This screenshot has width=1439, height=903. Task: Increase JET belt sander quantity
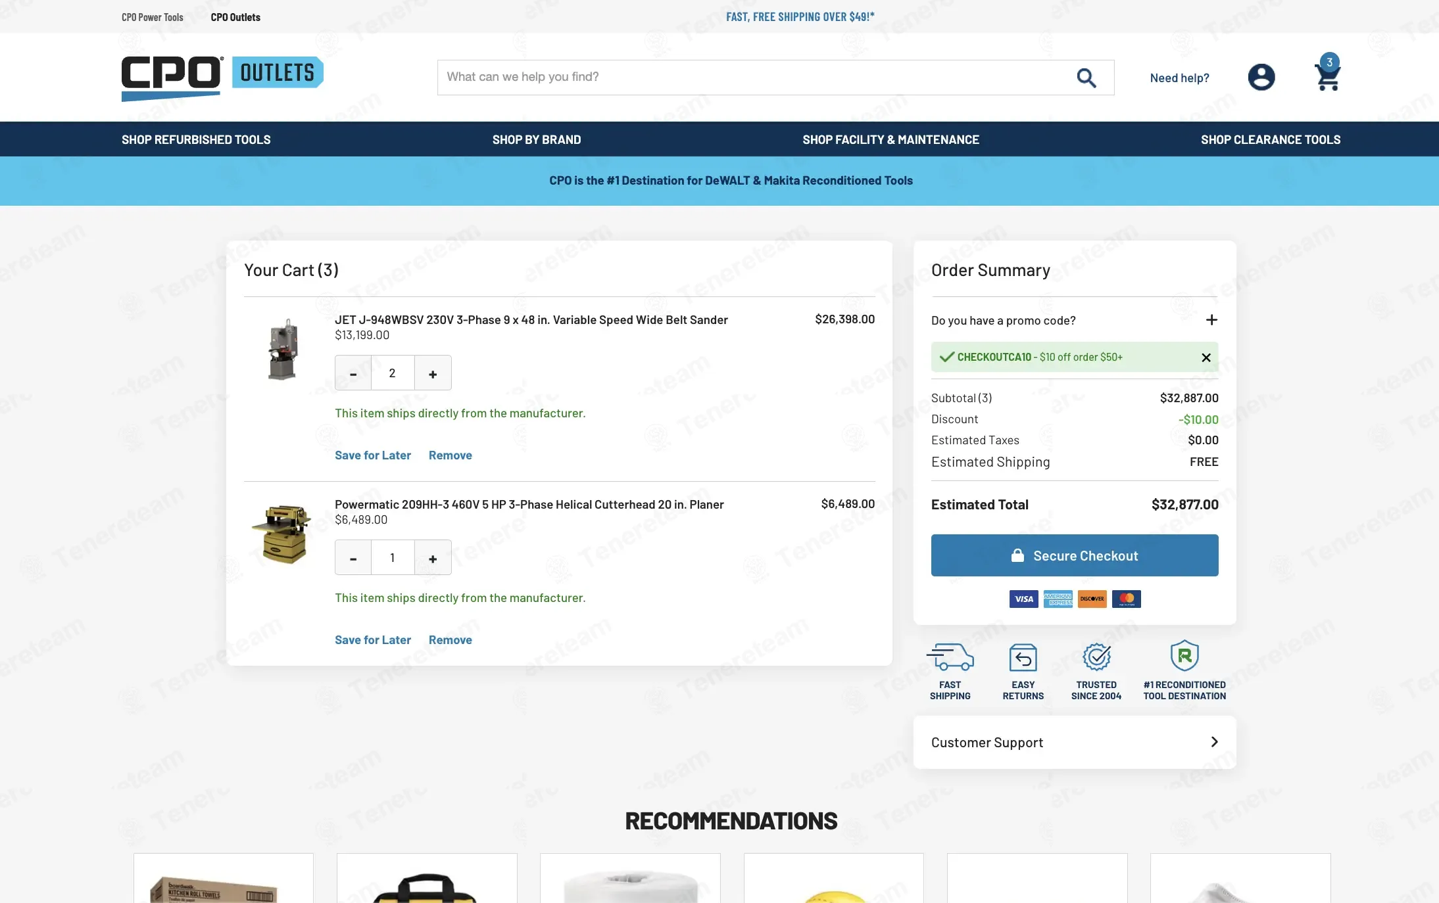pos(433,373)
